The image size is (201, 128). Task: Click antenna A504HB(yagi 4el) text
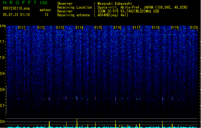point(113,15)
